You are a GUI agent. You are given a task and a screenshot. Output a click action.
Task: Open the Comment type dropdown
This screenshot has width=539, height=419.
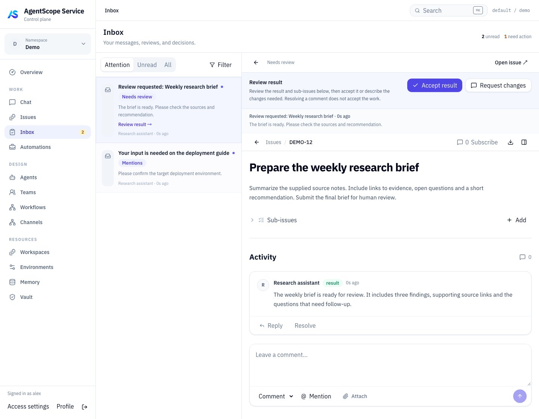click(276, 396)
